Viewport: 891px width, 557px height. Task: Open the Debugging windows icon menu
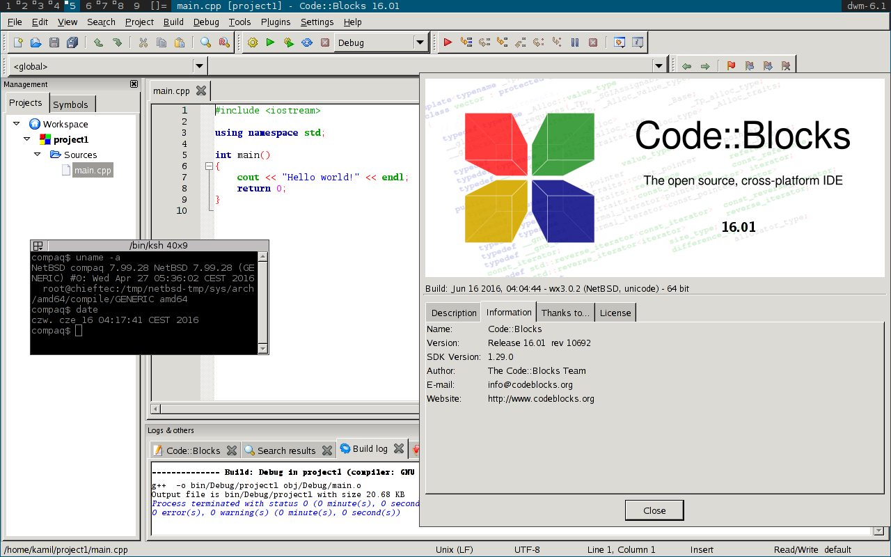click(x=620, y=42)
